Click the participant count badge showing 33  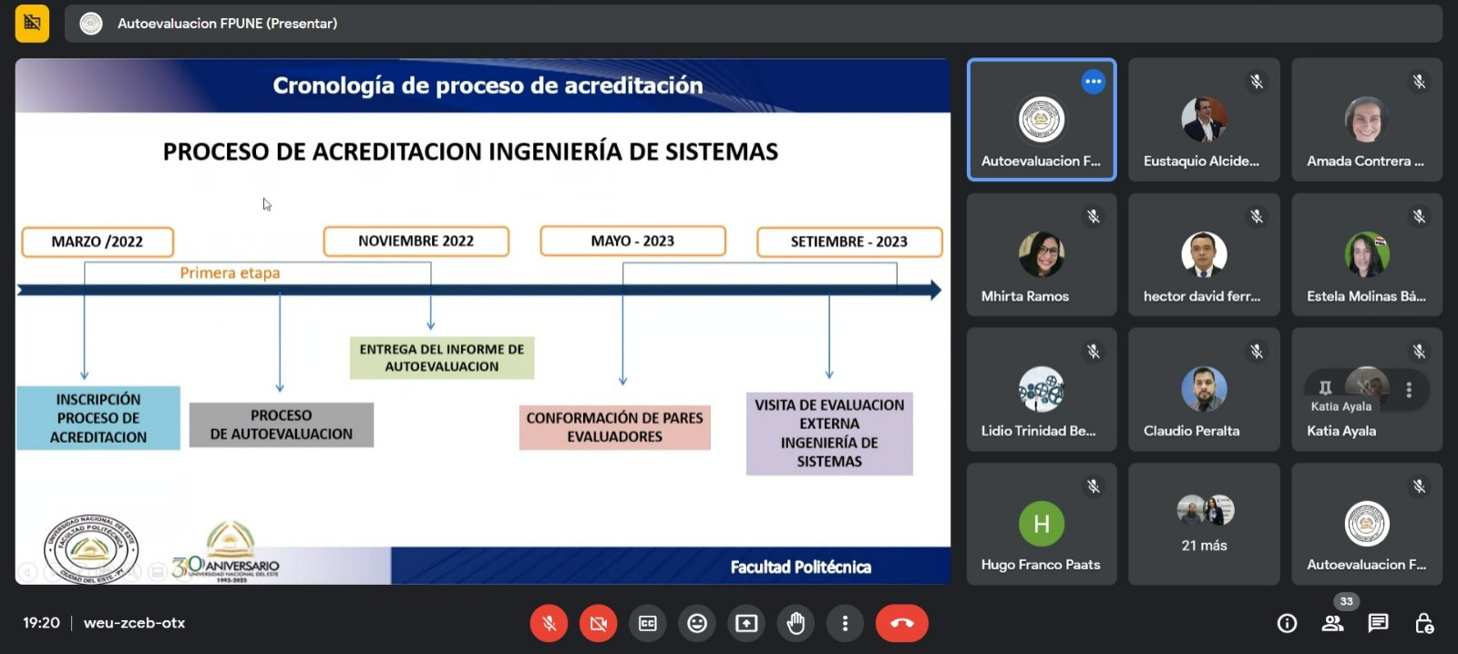coord(1347,601)
